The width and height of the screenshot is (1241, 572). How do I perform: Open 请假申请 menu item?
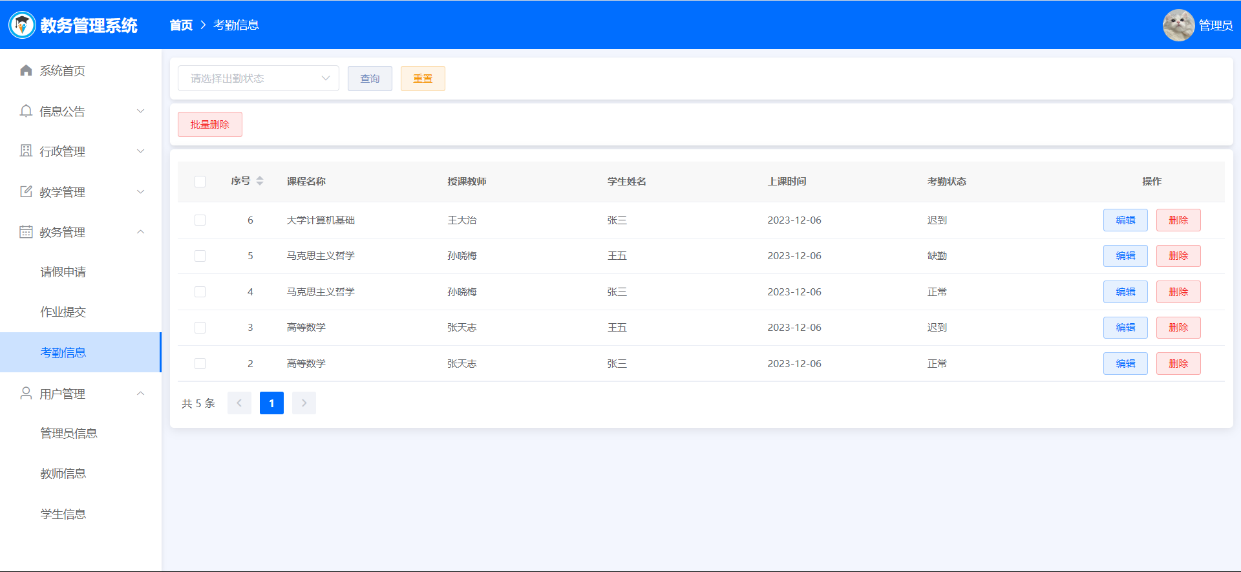80,272
